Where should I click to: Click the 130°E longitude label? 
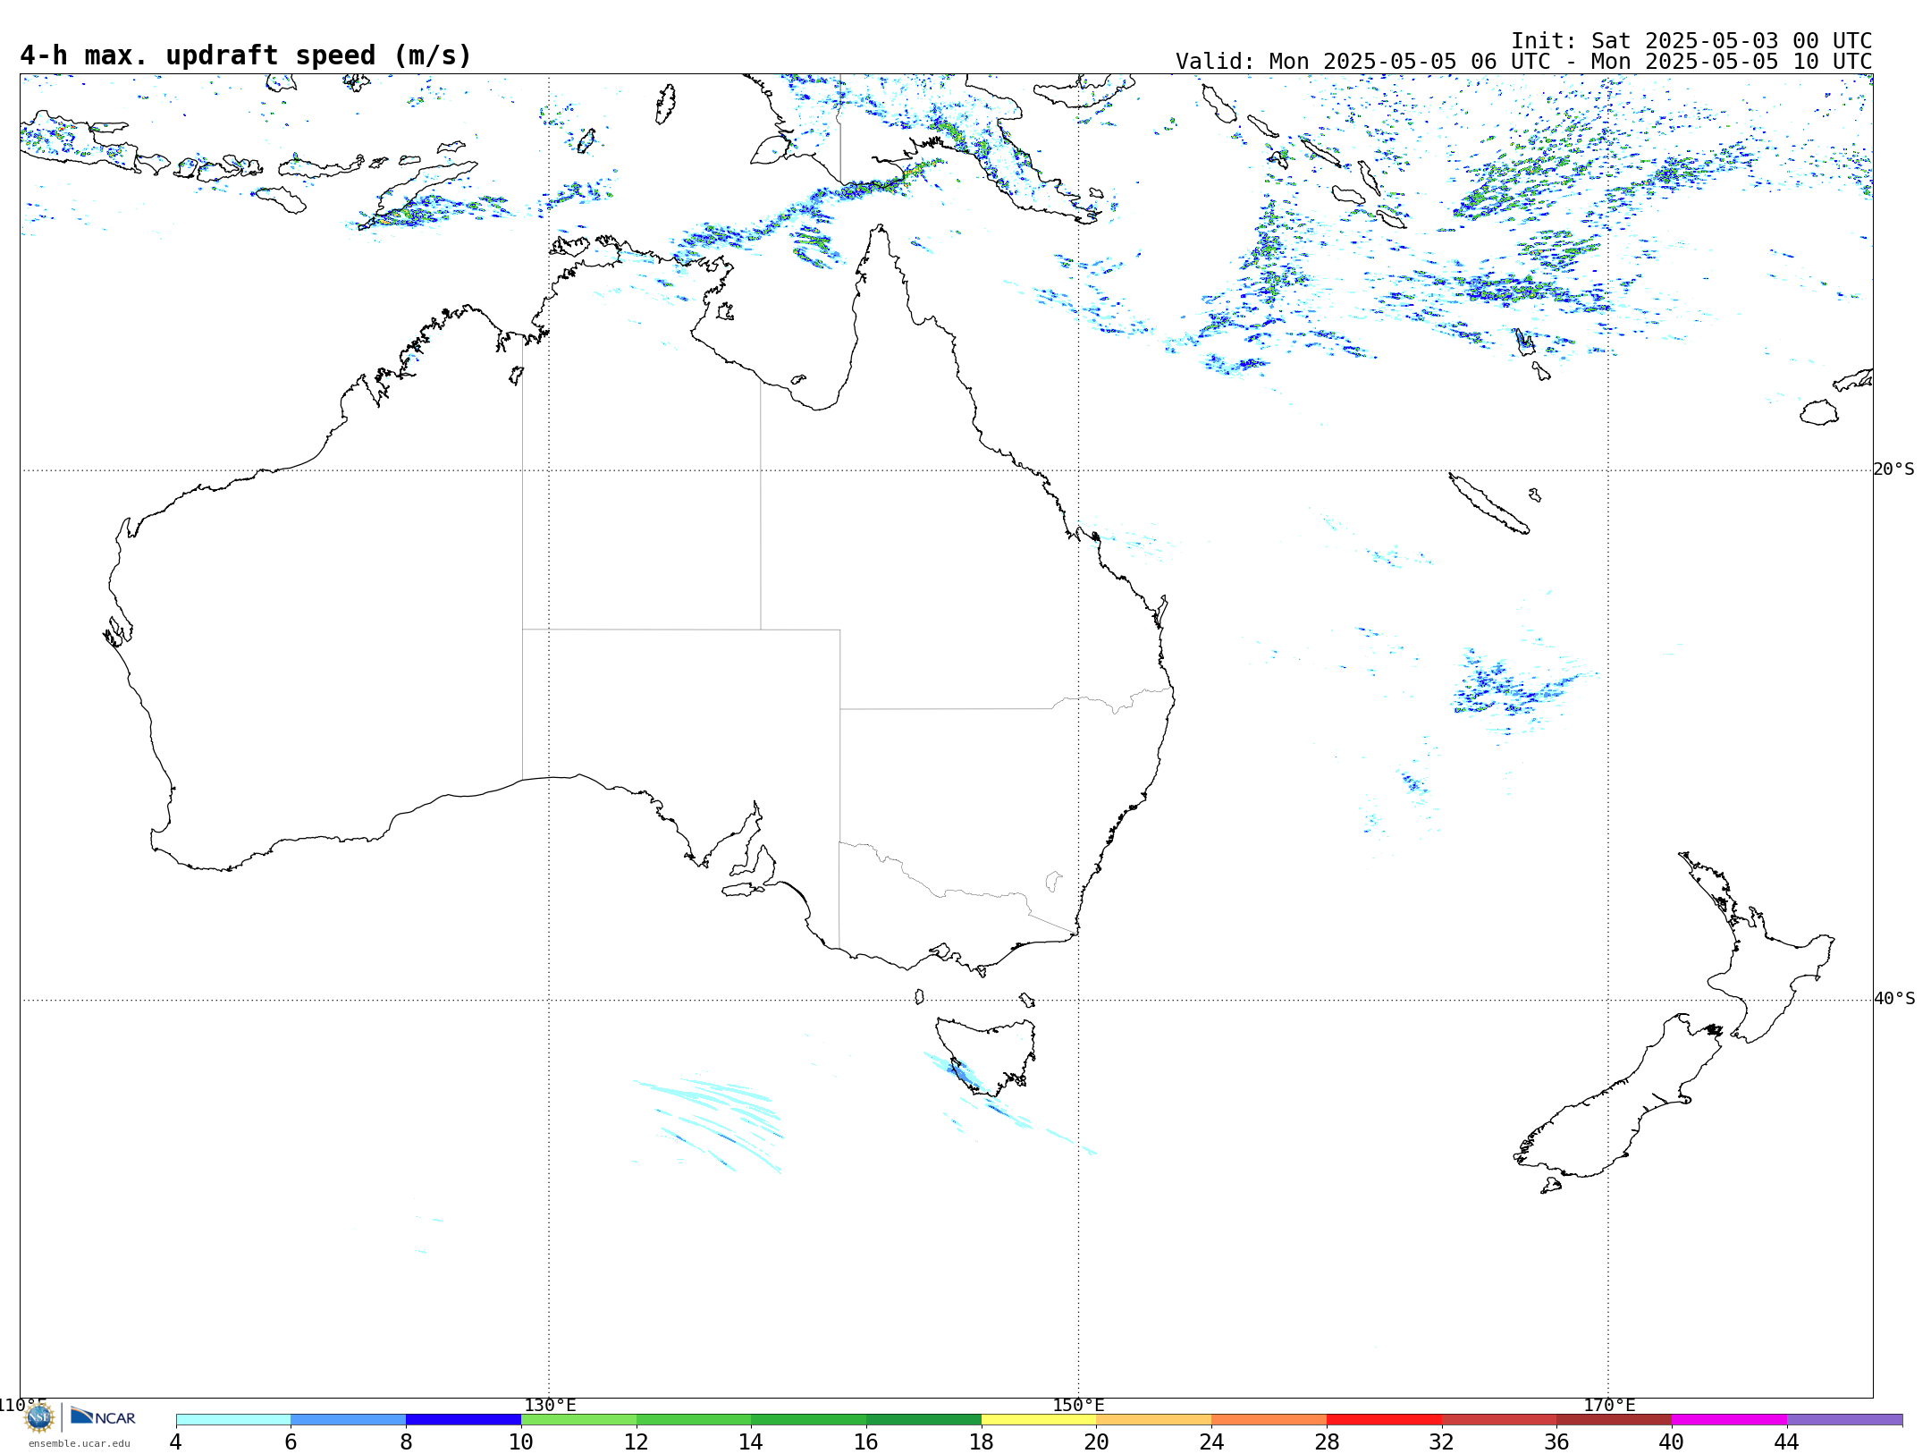550,1405
